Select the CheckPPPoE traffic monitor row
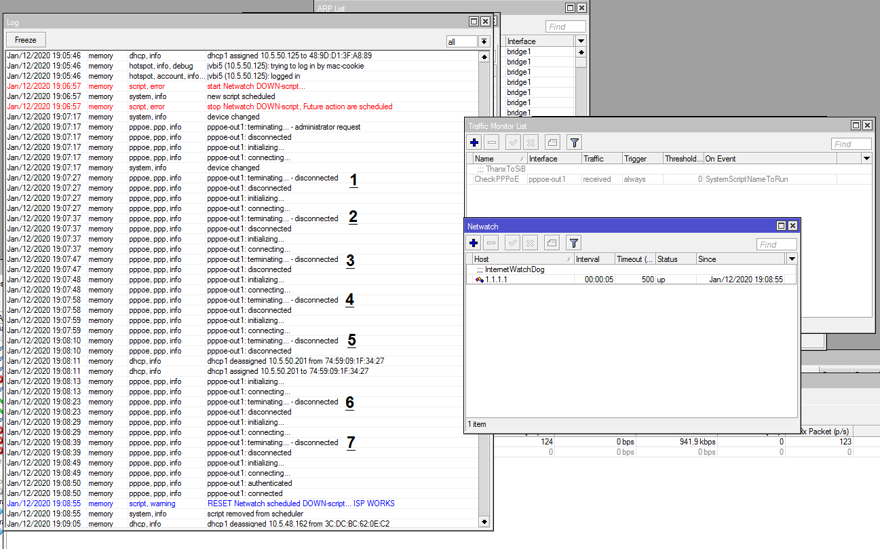The image size is (880, 549). (x=668, y=179)
